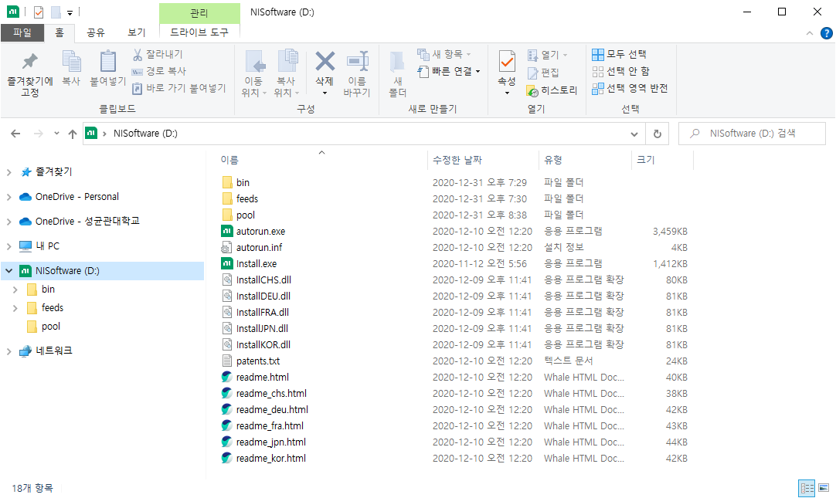Click the Copy (복사) ribbon icon
836x498 pixels.
tap(71, 62)
